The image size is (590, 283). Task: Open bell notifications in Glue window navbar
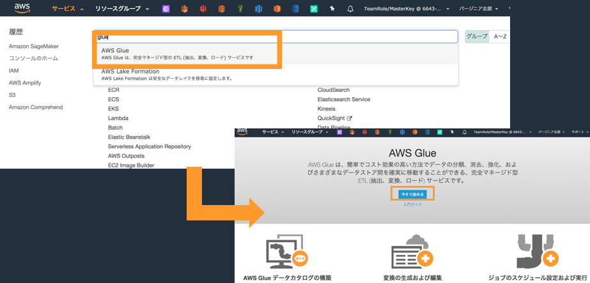click(464, 132)
